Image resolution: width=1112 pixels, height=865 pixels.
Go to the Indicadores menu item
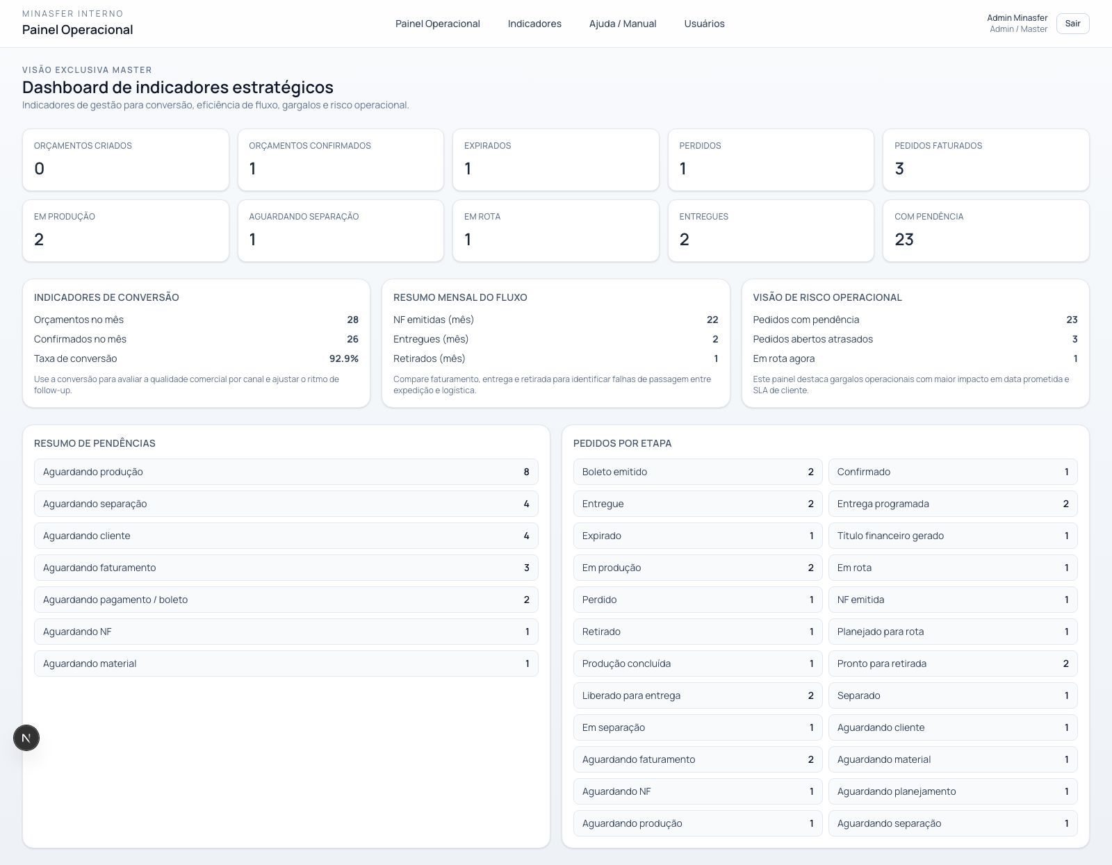coord(534,24)
